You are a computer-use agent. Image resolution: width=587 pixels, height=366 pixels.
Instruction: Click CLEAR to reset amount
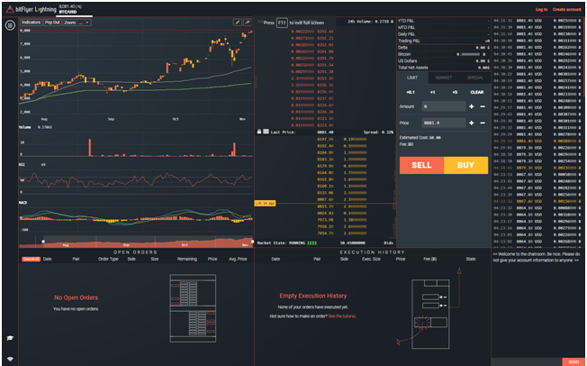pyautogui.click(x=476, y=92)
